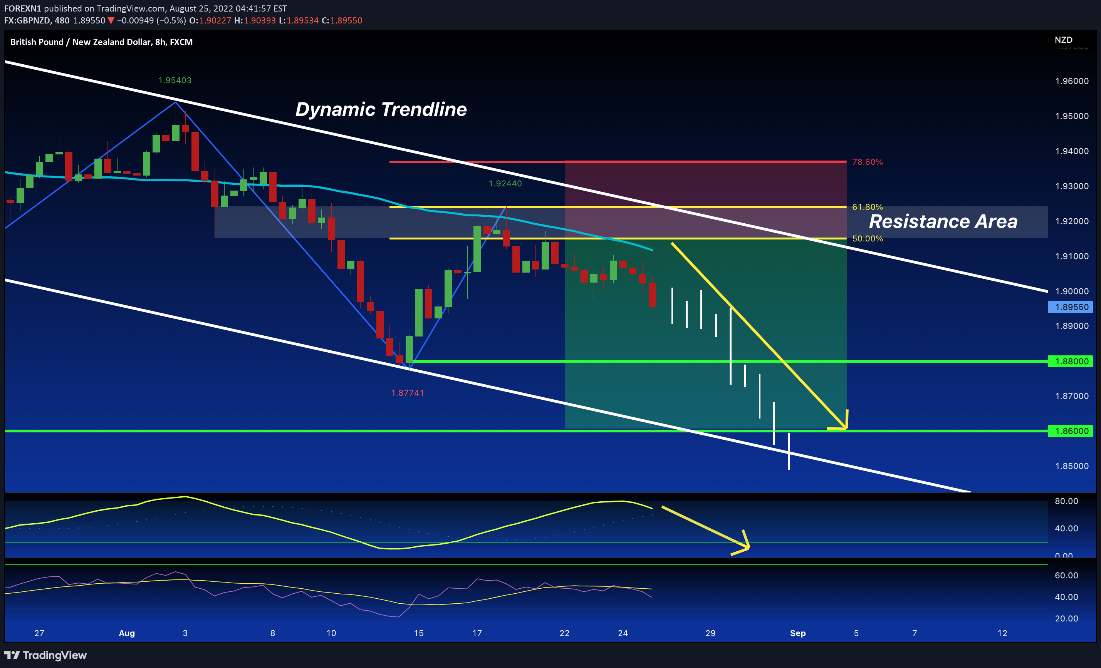Click the current price tag 1.89550
Image resolution: width=1101 pixels, height=668 pixels.
[x=1071, y=307]
